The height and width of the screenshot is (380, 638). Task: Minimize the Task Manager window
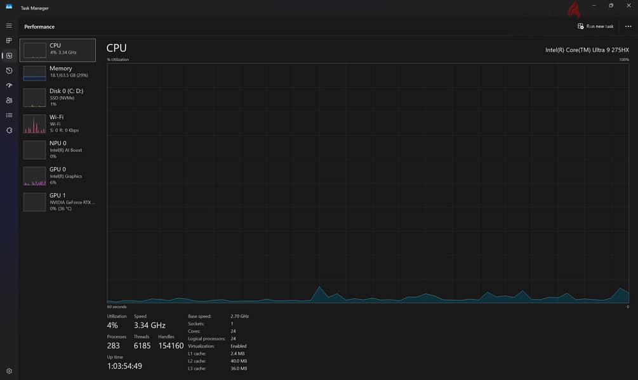coord(594,6)
